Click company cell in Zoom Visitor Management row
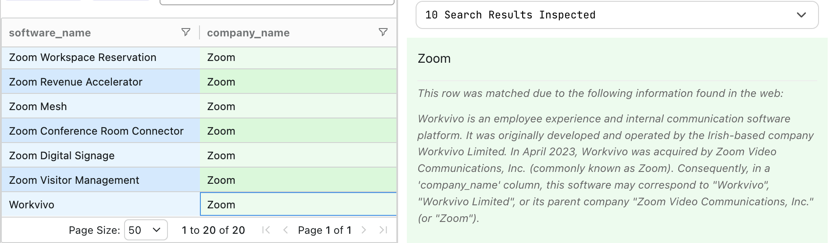The width and height of the screenshot is (833, 243). pos(298,180)
